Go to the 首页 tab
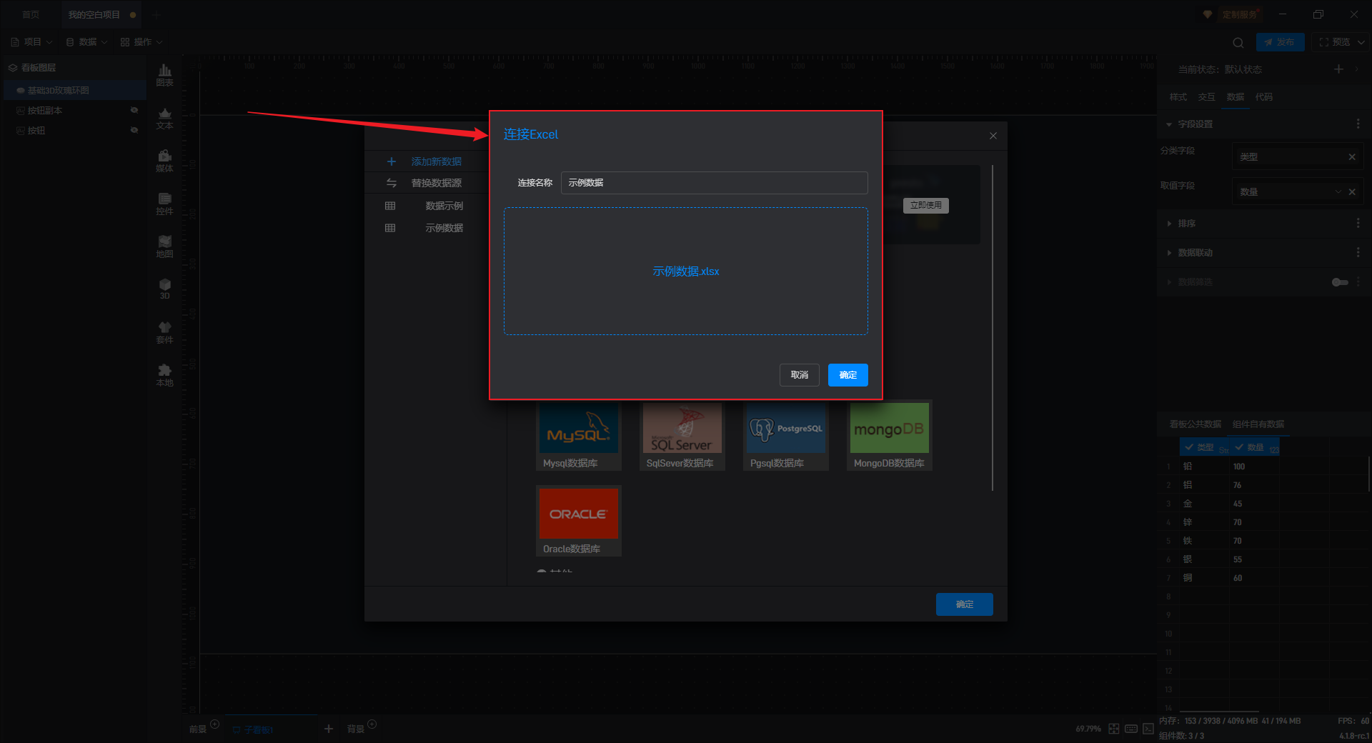Image resolution: width=1372 pixels, height=743 pixels. pyautogui.click(x=31, y=14)
